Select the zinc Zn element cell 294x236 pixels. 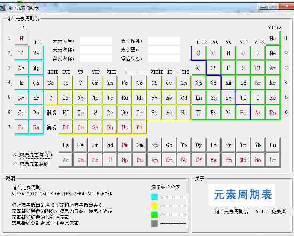pos(184,83)
